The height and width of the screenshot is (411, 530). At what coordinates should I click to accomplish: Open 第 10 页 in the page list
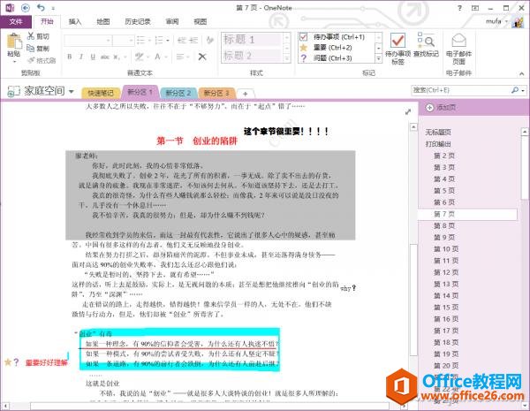point(444,250)
